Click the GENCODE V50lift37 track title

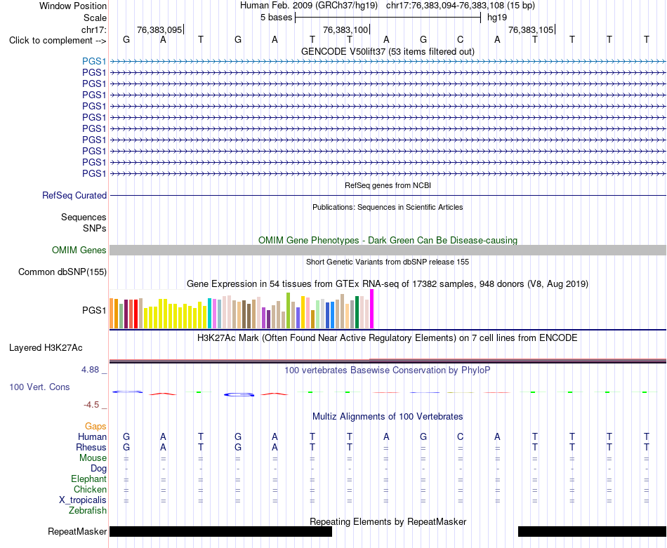(388, 51)
